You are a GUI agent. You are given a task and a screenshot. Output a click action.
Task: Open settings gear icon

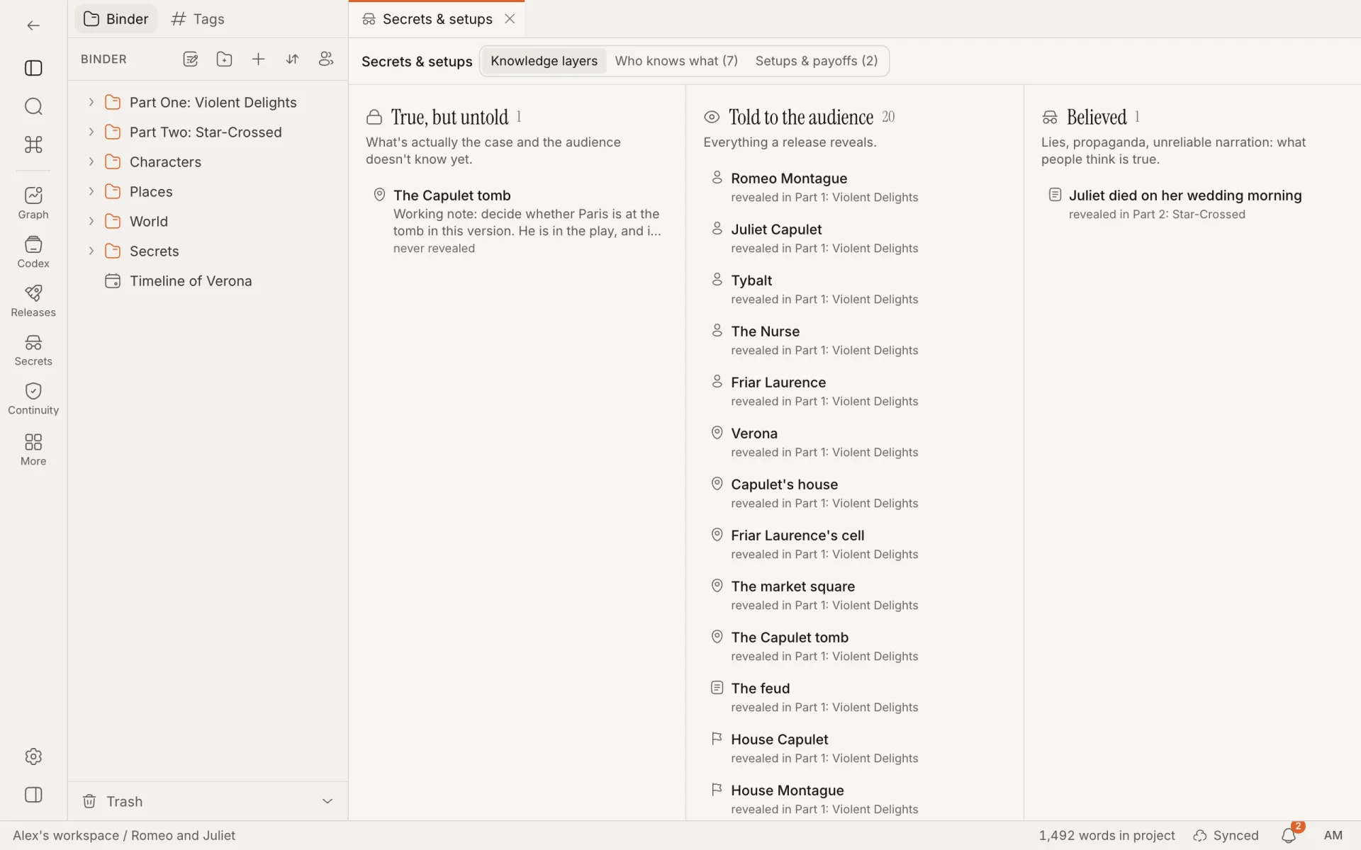point(33,756)
